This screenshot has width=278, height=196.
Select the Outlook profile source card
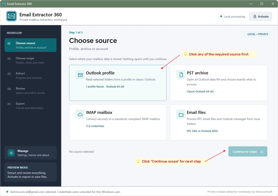point(118,83)
